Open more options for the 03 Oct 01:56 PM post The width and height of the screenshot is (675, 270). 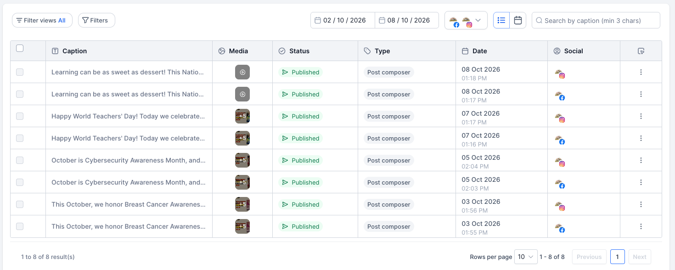[641, 204]
